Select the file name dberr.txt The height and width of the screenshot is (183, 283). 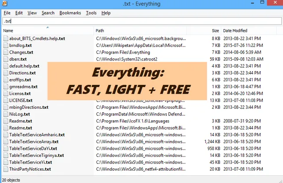click(18, 59)
